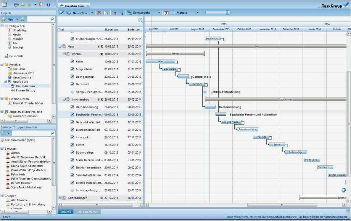Collapse the Rohbau task group
Image resolution: width=351 pixels, height=221 pixels.
(64, 54)
